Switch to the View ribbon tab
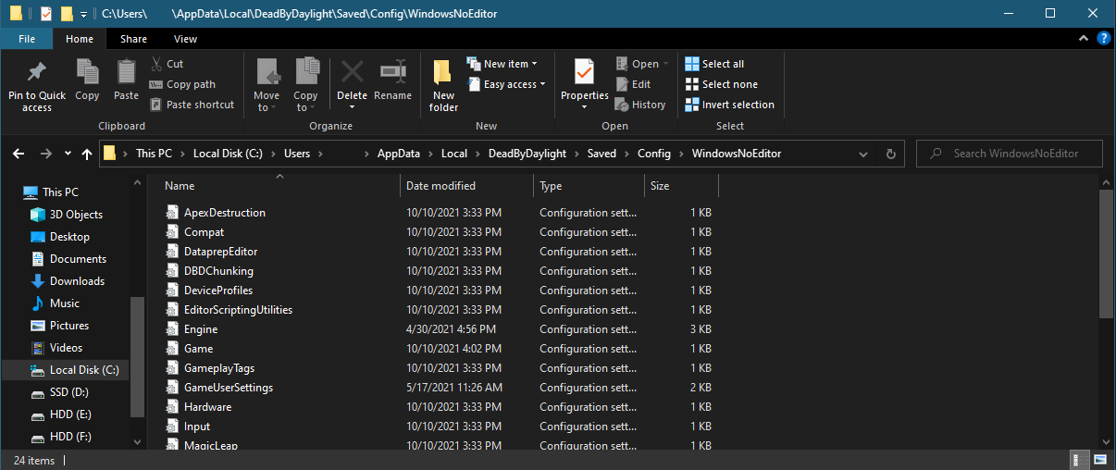This screenshot has width=1116, height=470. 185,39
